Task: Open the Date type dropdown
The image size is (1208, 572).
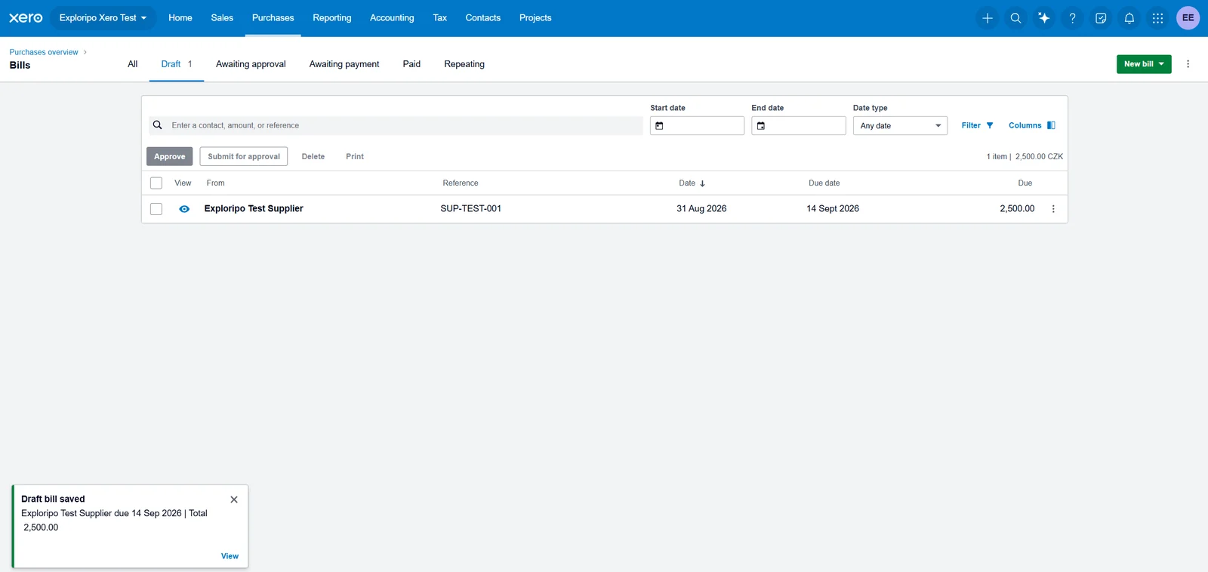Action: tap(900, 126)
